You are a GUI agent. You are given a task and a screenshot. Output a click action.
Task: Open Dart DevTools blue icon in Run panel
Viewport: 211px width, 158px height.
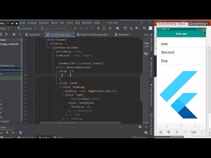pyautogui.click(x=21, y=133)
